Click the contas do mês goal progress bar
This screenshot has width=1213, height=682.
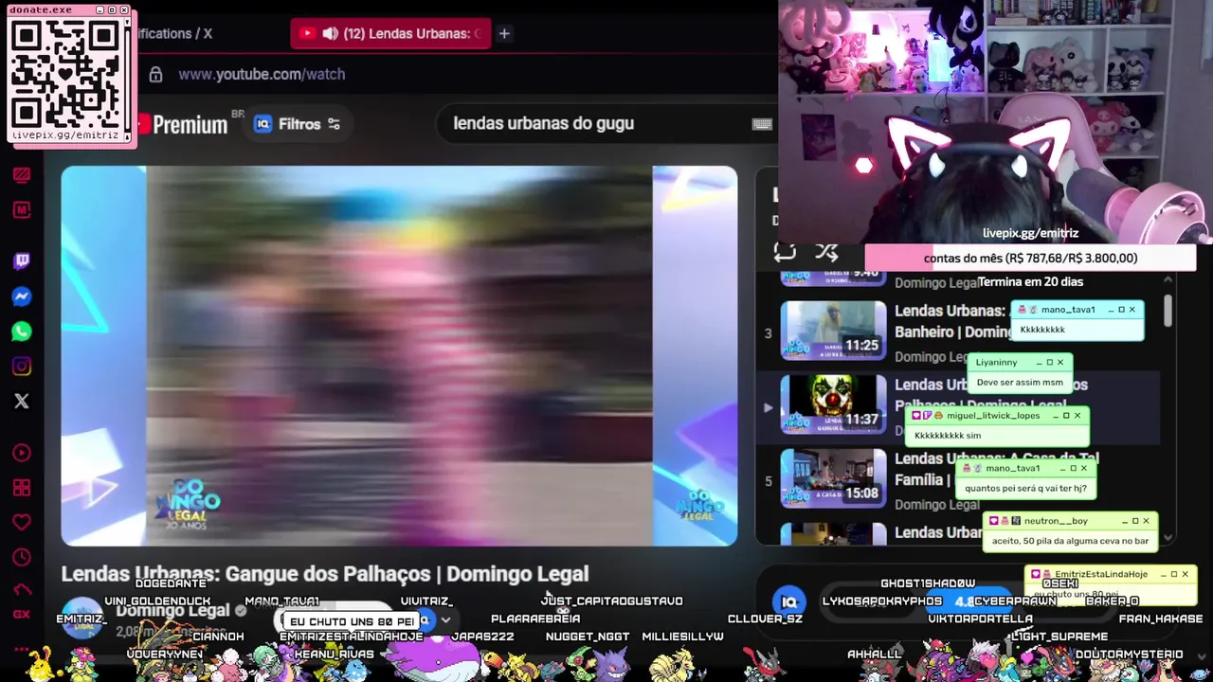click(x=1030, y=258)
